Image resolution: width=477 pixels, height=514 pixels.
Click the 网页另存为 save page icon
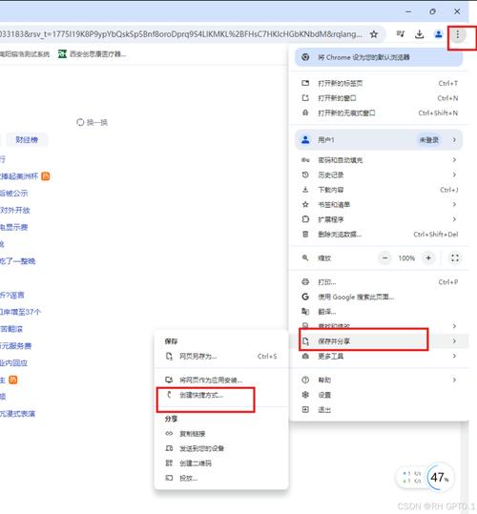coord(169,356)
